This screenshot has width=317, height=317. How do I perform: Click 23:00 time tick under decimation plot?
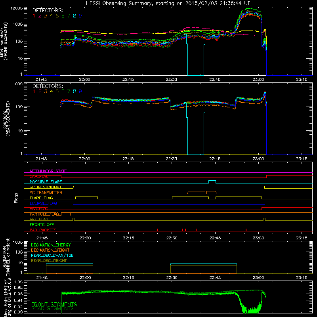point(258,278)
